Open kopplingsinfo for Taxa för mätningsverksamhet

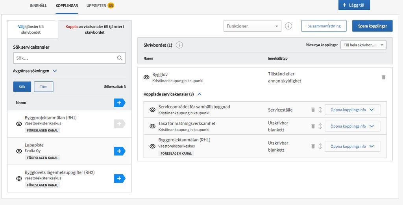(x=352, y=126)
